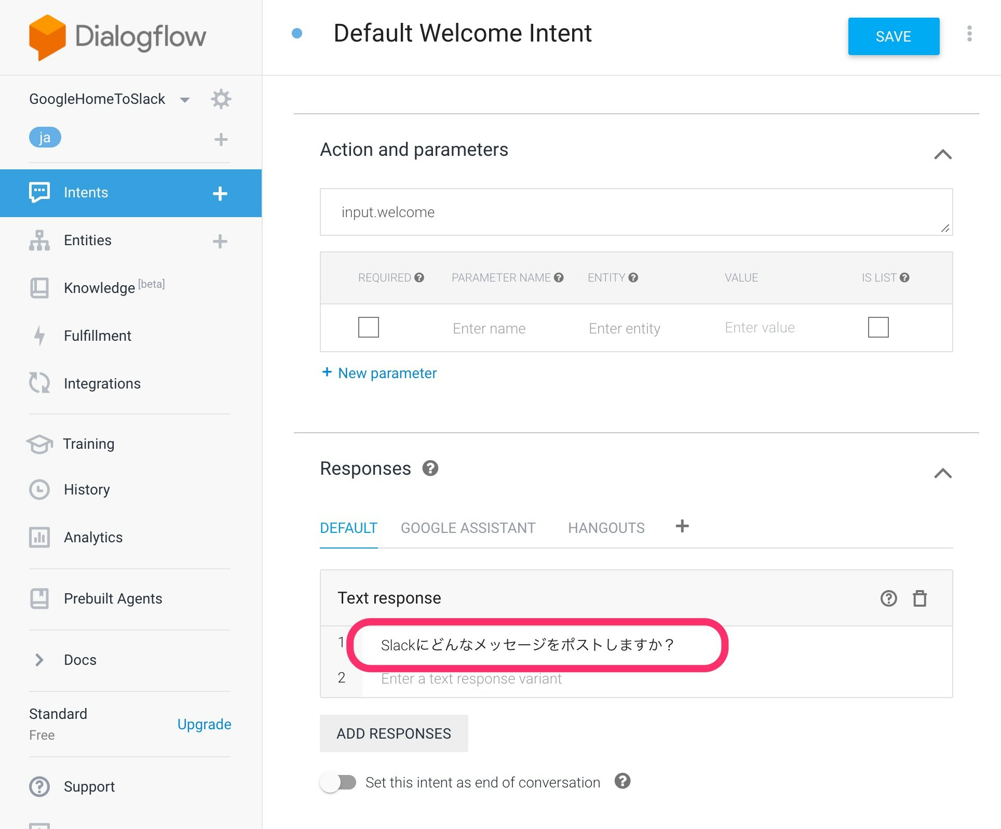Open the Fulfillment menu item
The image size is (1001, 829).
pyautogui.click(x=97, y=336)
